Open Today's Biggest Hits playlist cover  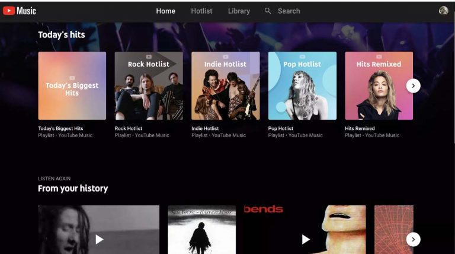(x=72, y=85)
